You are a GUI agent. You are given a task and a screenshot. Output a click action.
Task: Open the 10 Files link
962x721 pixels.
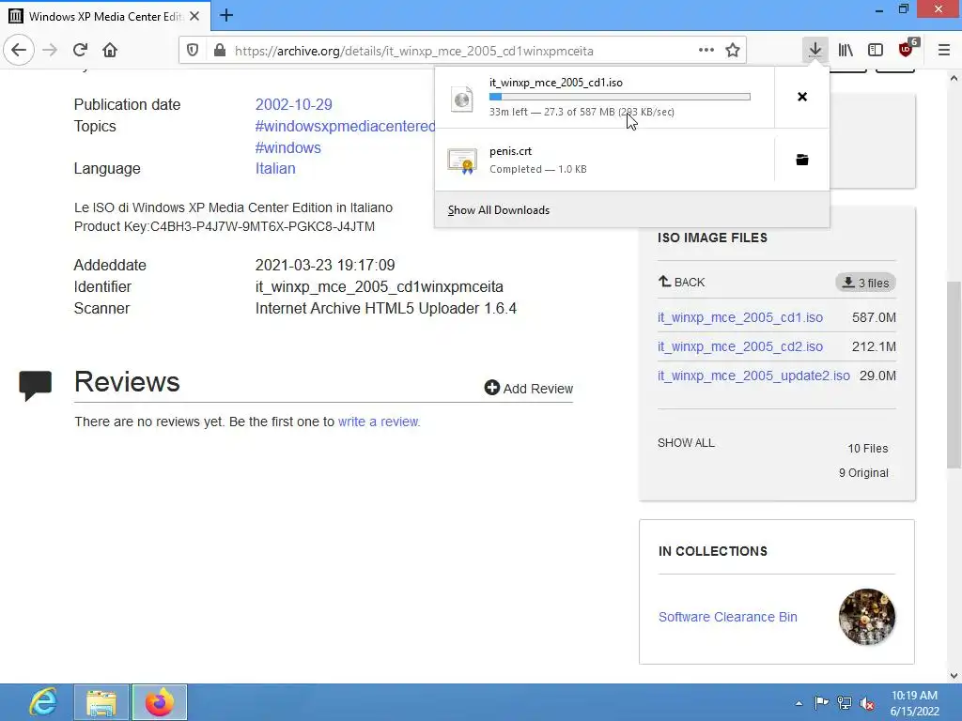click(x=867, y=449)
